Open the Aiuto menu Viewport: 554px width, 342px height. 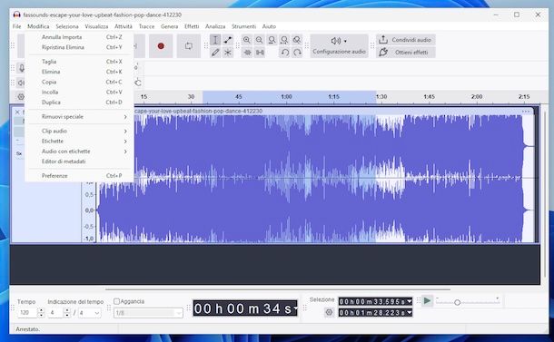(x=269, y=26)
